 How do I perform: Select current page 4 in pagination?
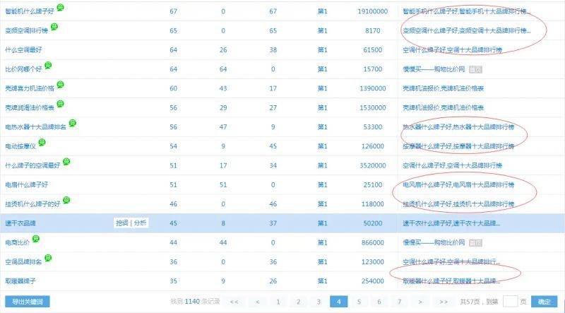pos(339,302)
